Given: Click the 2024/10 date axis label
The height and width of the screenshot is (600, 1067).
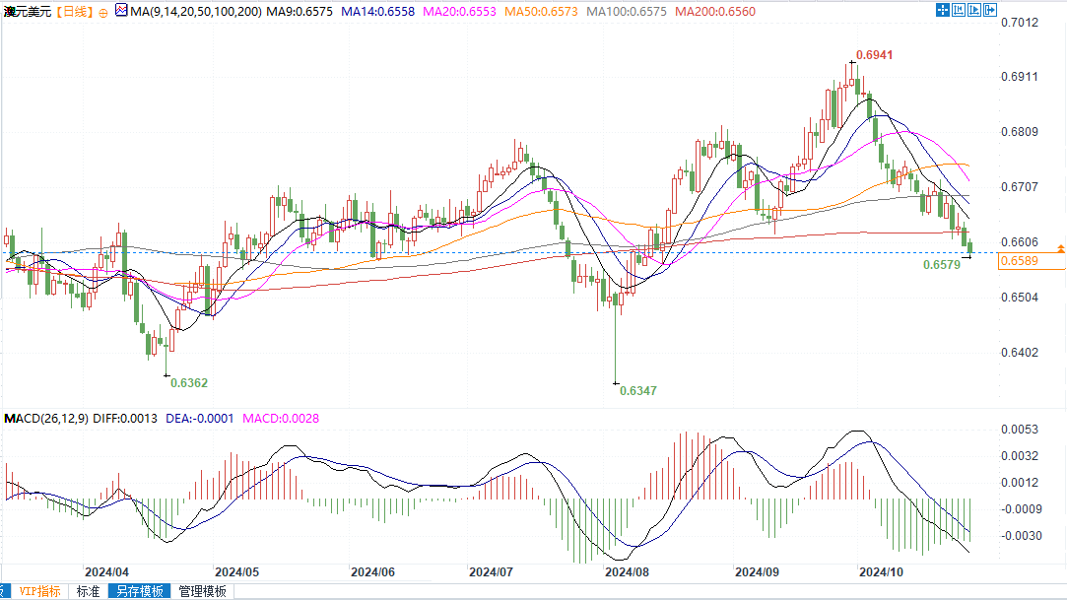Looking at the screenshot, I should pyautogui.click(x=881, y=572).
